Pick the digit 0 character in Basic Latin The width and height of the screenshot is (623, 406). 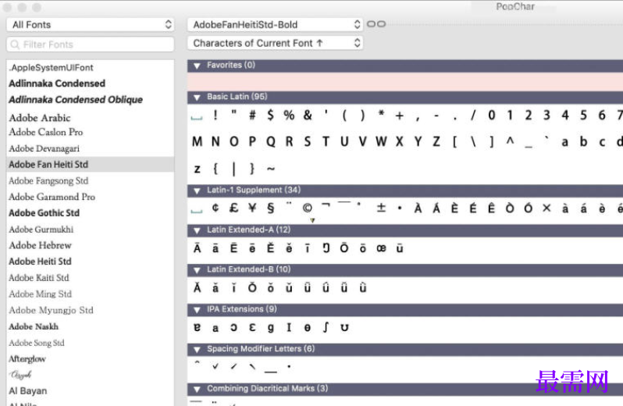coord(492,116)
